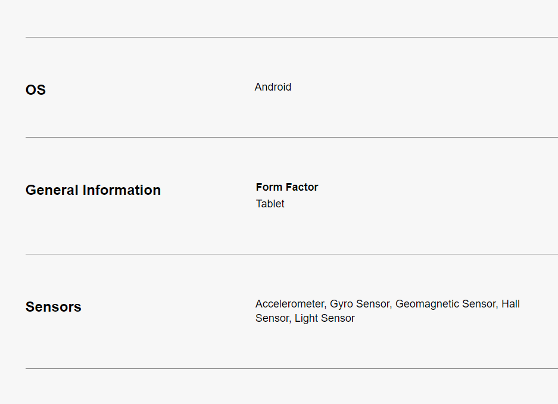Click the divider line above OS section

(x=292, y=38)
